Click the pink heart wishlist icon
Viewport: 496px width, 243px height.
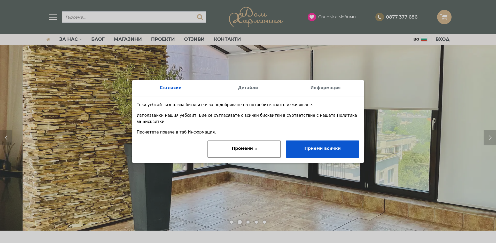point(312,17)
